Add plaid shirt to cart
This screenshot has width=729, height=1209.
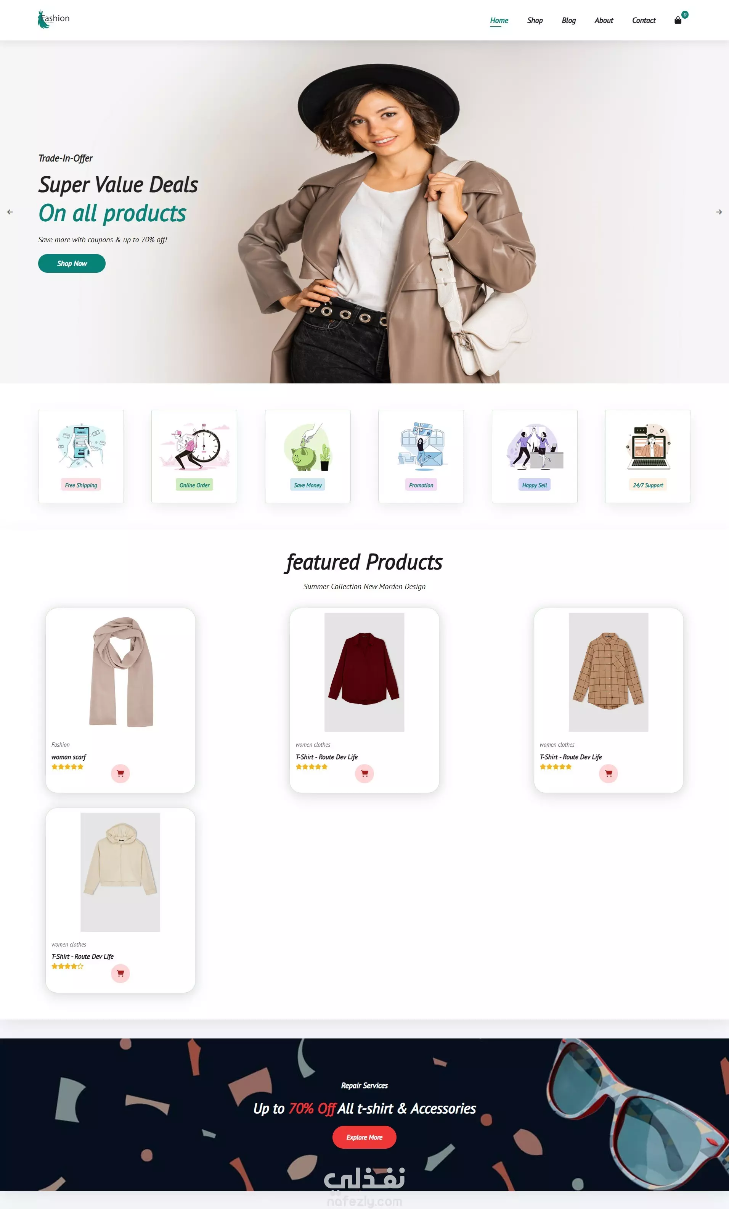click(x=609, y=773)
